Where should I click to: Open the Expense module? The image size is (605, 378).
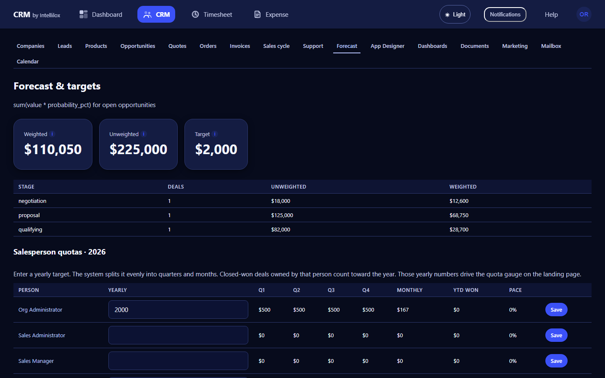pos(271,14)
